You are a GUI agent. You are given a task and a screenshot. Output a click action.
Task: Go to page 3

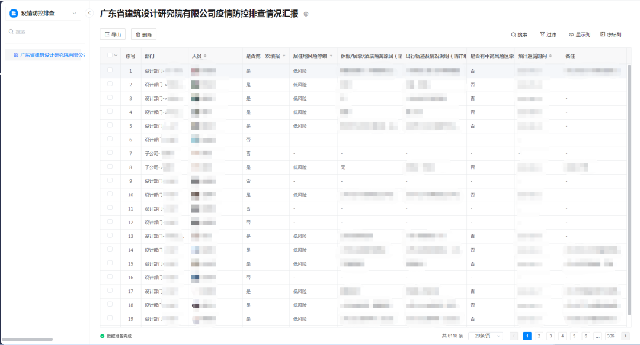(551, 336)
